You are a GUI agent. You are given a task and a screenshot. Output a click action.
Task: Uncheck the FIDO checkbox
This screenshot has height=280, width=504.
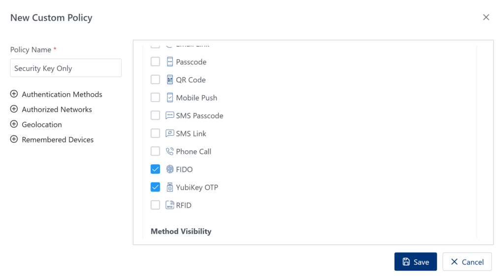click(156, 169)
